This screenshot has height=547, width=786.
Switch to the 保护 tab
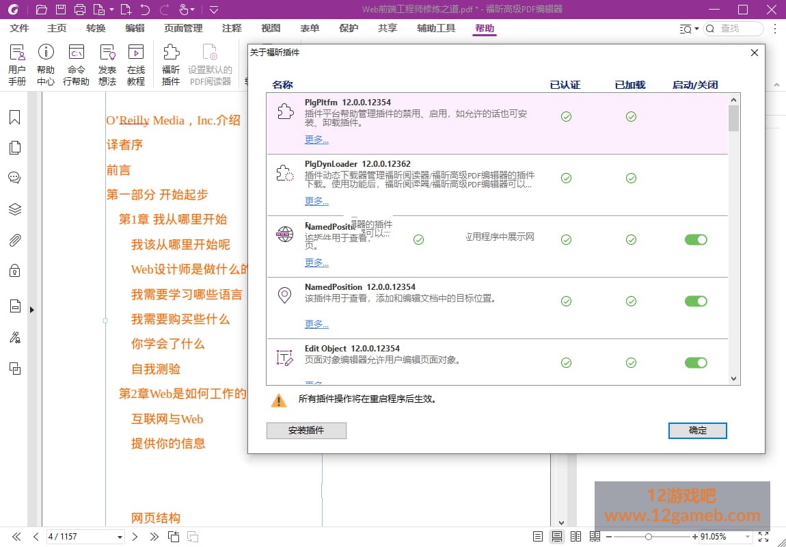pos(349,28)
